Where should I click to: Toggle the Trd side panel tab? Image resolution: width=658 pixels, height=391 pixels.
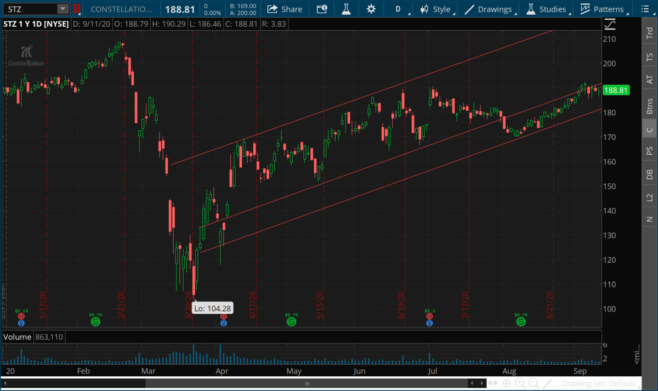pos(650,34)
